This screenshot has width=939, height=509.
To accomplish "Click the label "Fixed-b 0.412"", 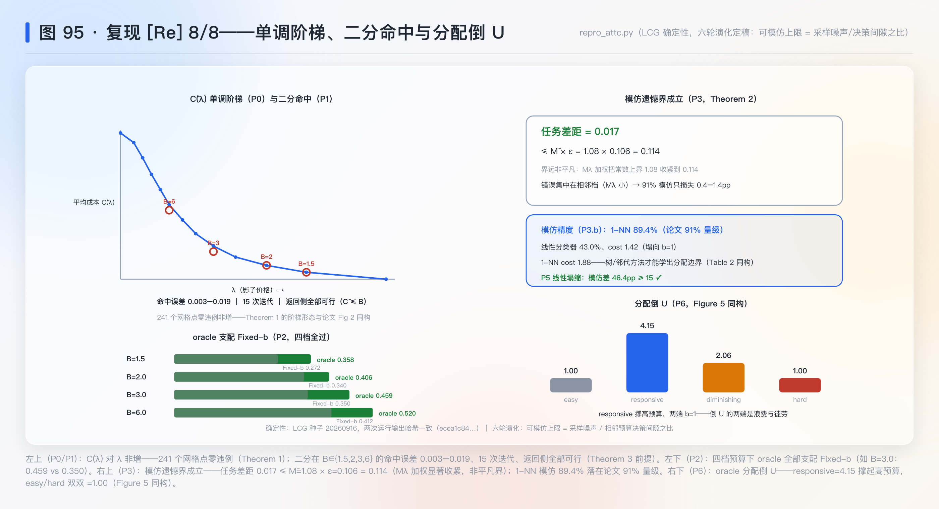I will (x=354, y=421).
